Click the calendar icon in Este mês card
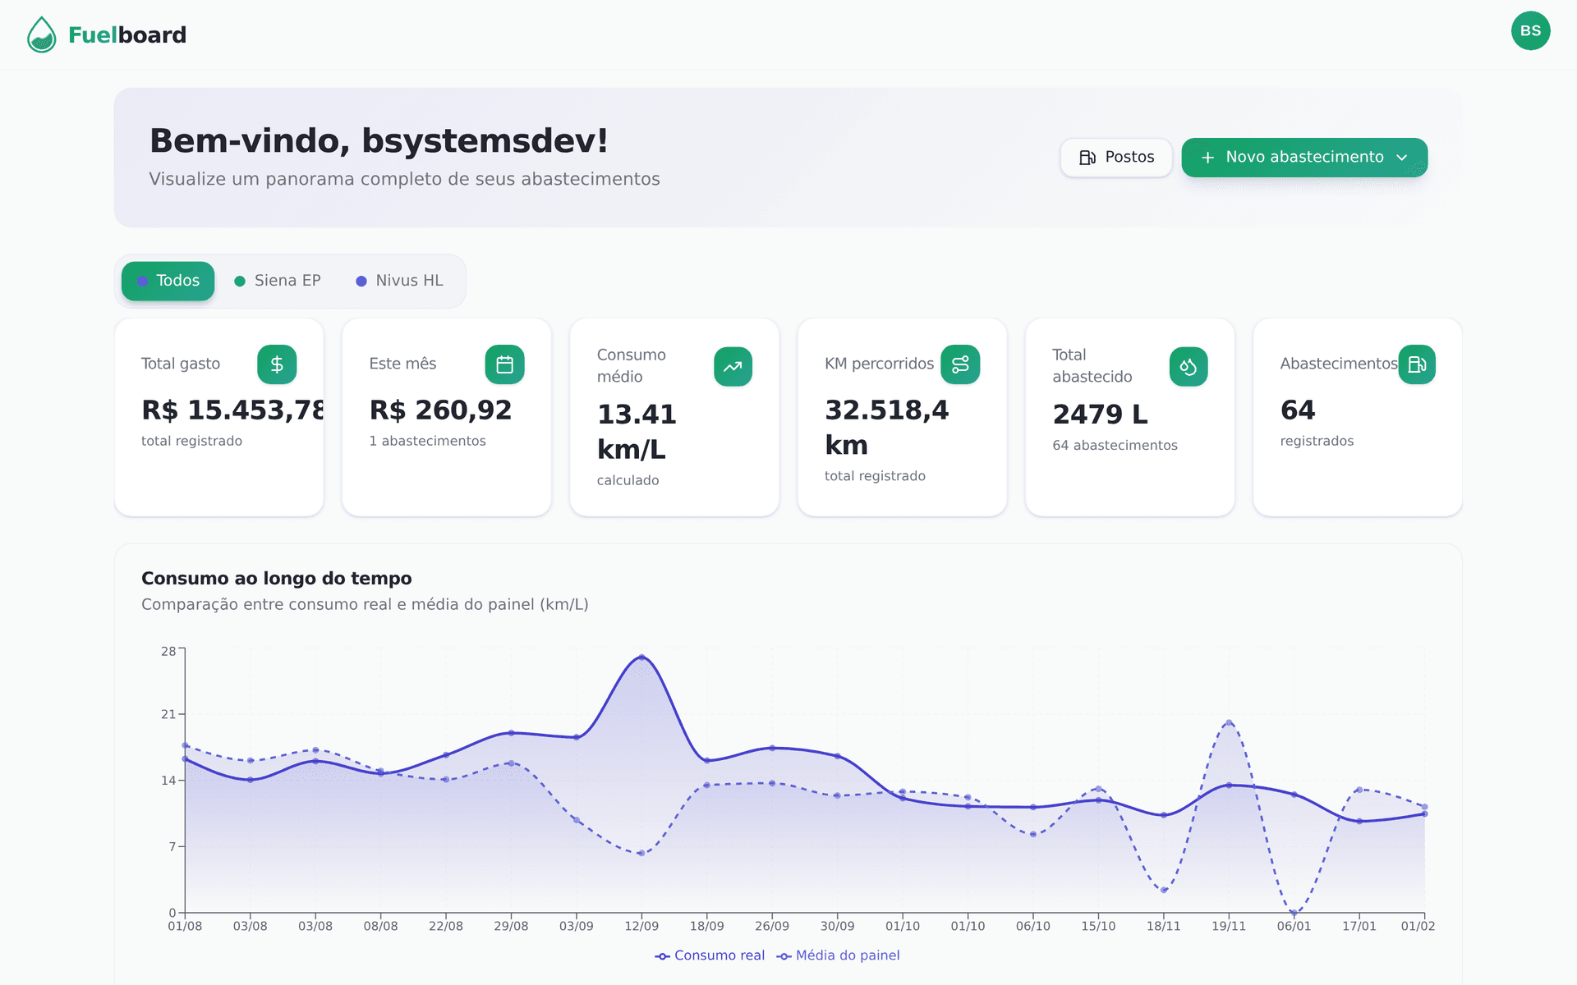This screenshot has height=985, width=1577. [504, 364]
